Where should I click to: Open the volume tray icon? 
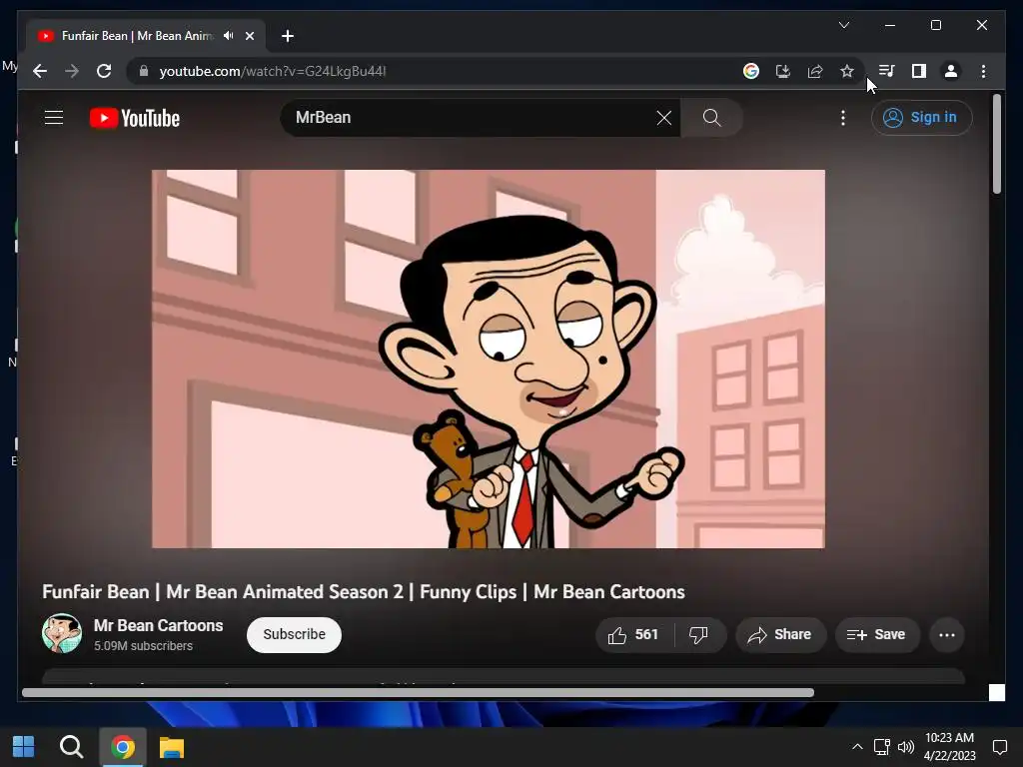click(905, 747)
